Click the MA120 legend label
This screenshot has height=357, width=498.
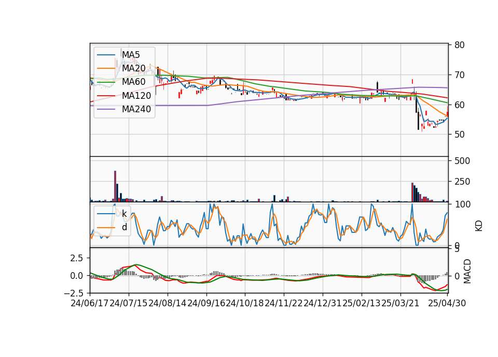136,95
